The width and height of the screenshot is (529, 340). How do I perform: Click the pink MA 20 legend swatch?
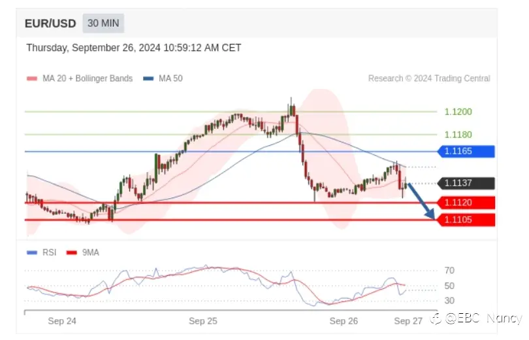[x=32, y=78]
